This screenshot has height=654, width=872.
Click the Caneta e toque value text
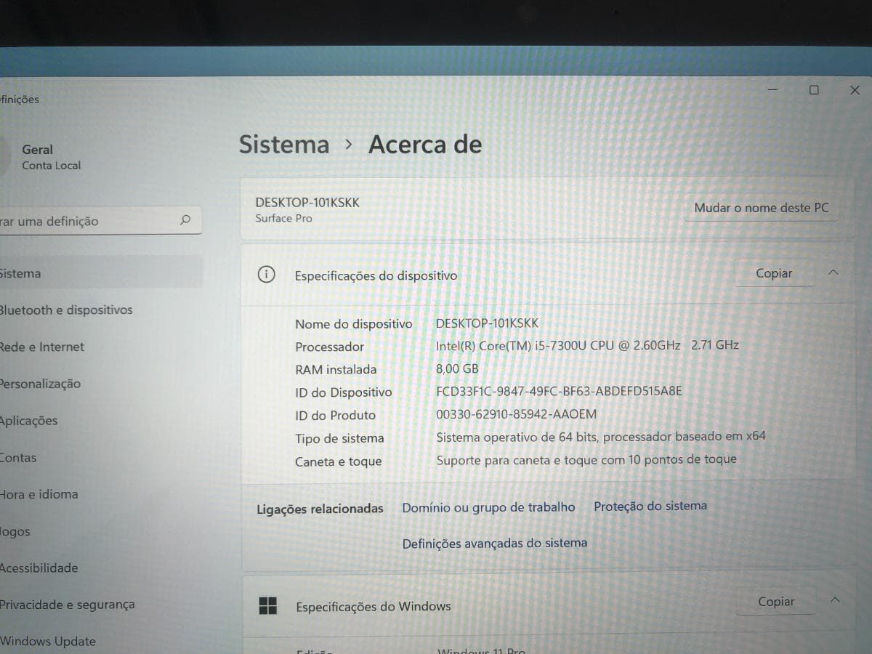(586, 459)
